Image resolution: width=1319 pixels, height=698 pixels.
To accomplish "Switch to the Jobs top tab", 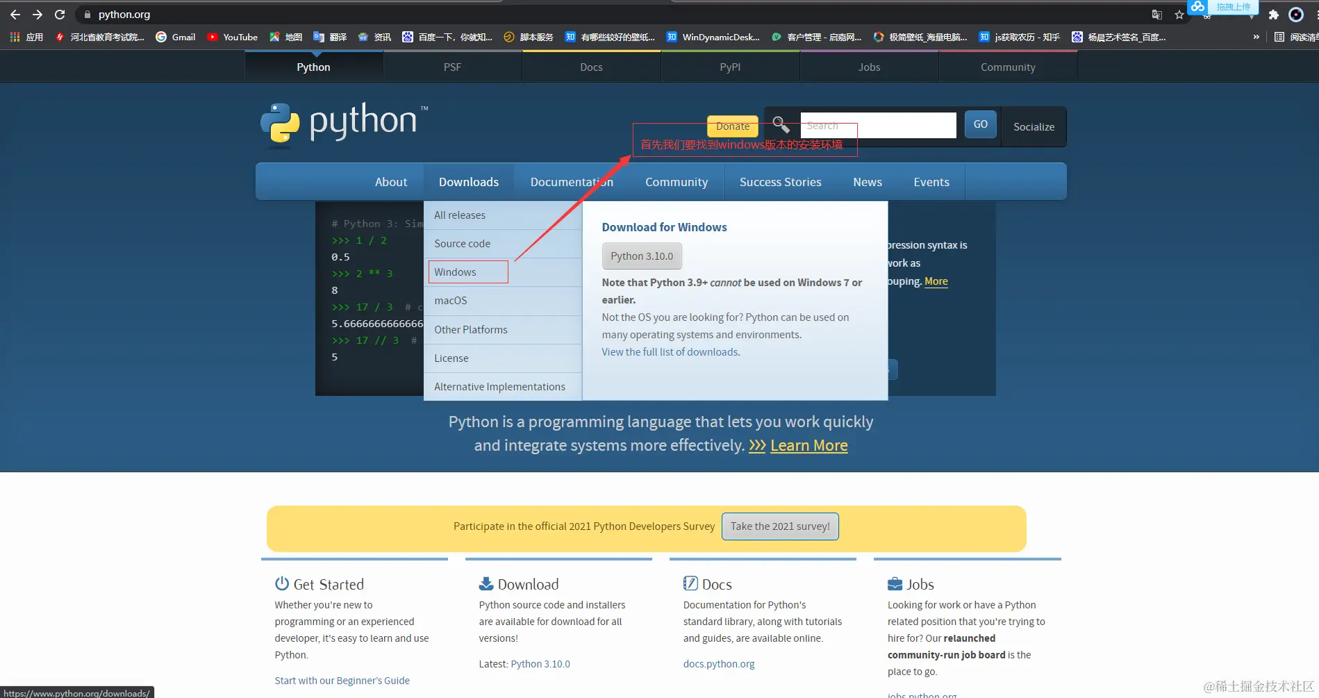I will [869, 67].
